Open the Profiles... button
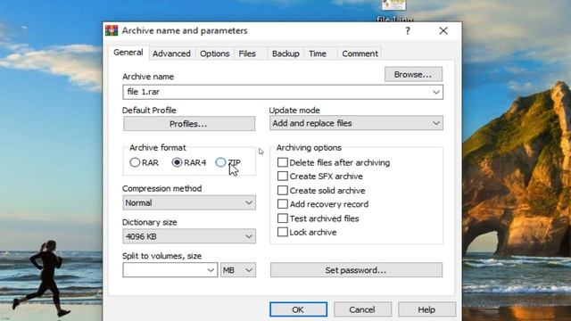 point(189,124)
